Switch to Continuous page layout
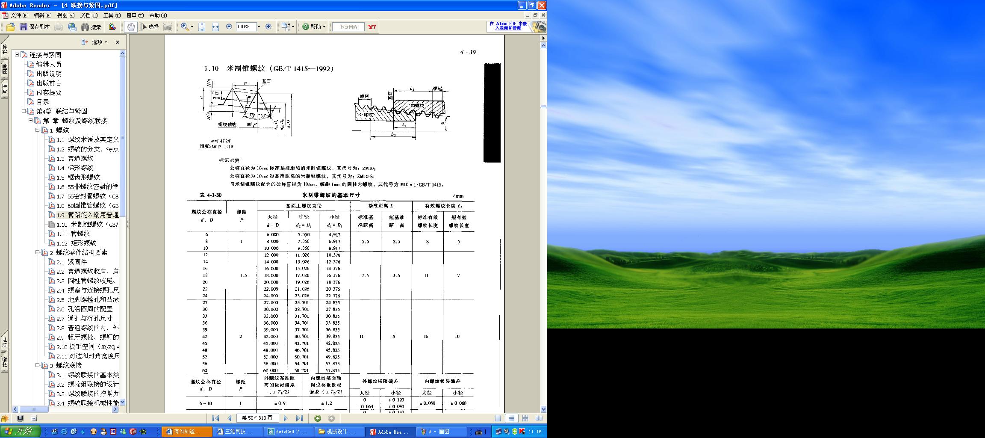 (511, 418)
